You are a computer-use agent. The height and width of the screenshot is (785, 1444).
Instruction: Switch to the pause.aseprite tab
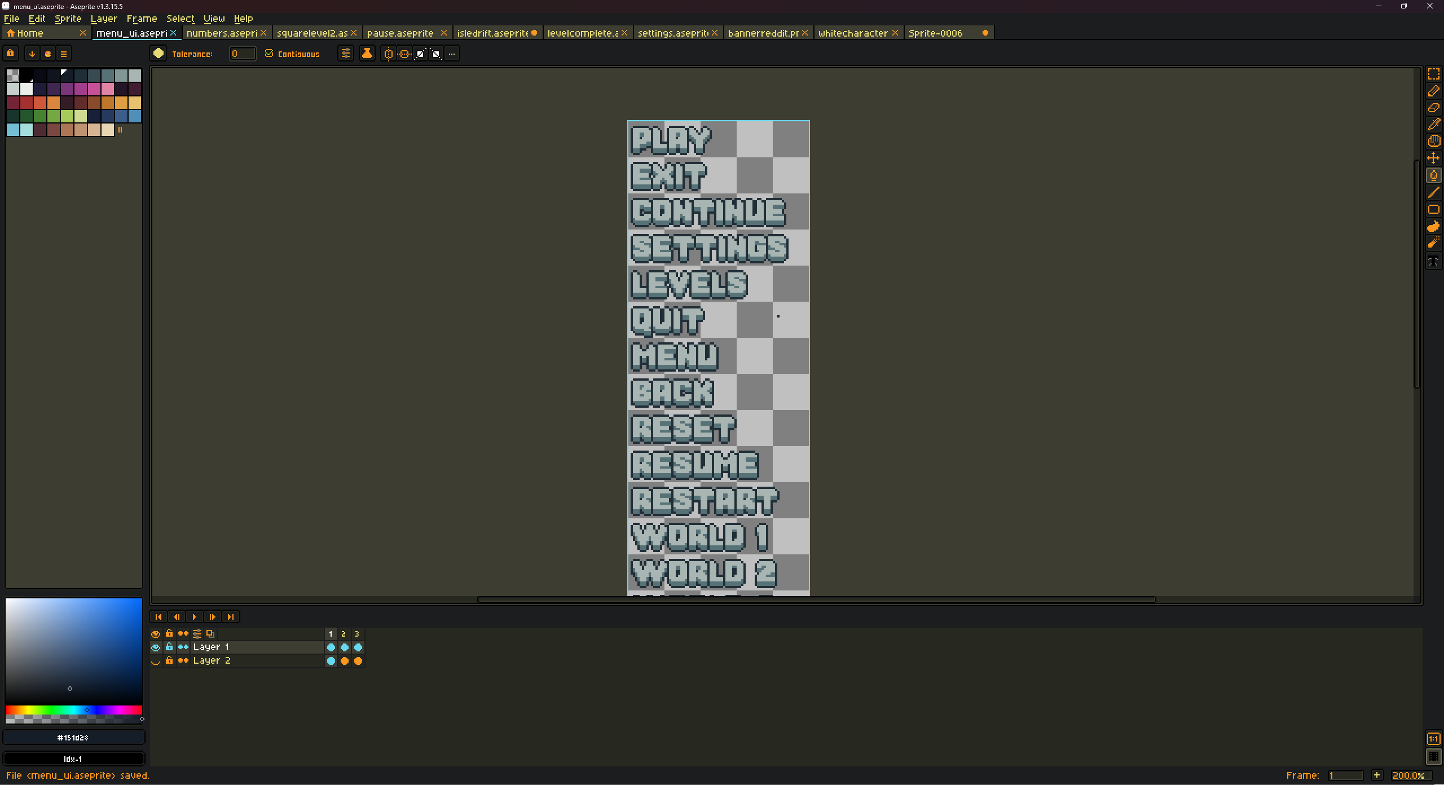tap(400, 33)
